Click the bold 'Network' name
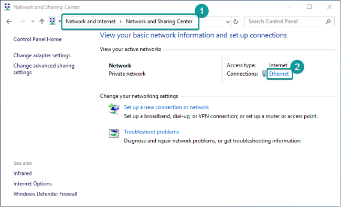The height and width of the screenshot is (207, 341). (x=120, y=66)
